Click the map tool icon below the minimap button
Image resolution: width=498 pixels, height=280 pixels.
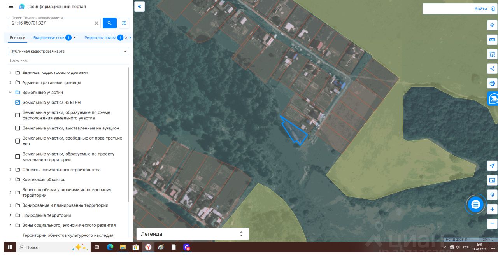[x=492, y=194]
